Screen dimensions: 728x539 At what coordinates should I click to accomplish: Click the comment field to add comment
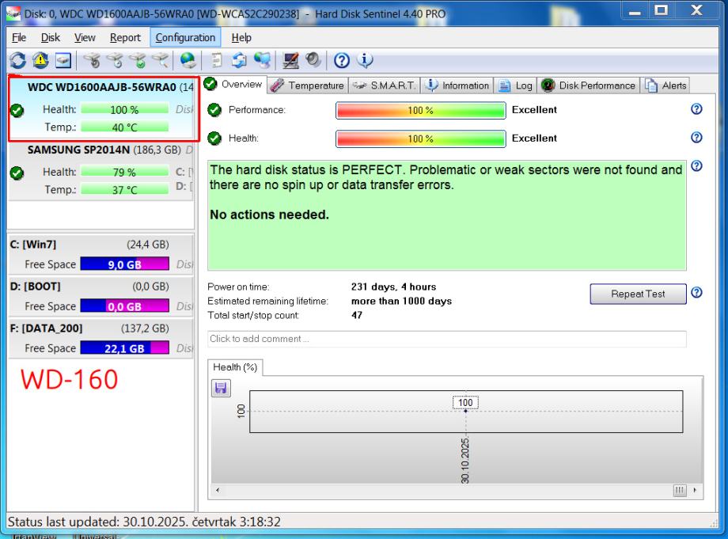tap(446, 339)
